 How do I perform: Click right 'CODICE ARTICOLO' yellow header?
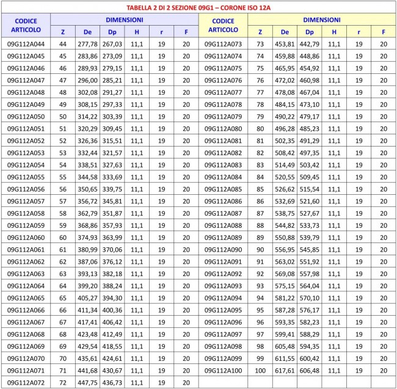pyautogui.click(x=223, y=25)
